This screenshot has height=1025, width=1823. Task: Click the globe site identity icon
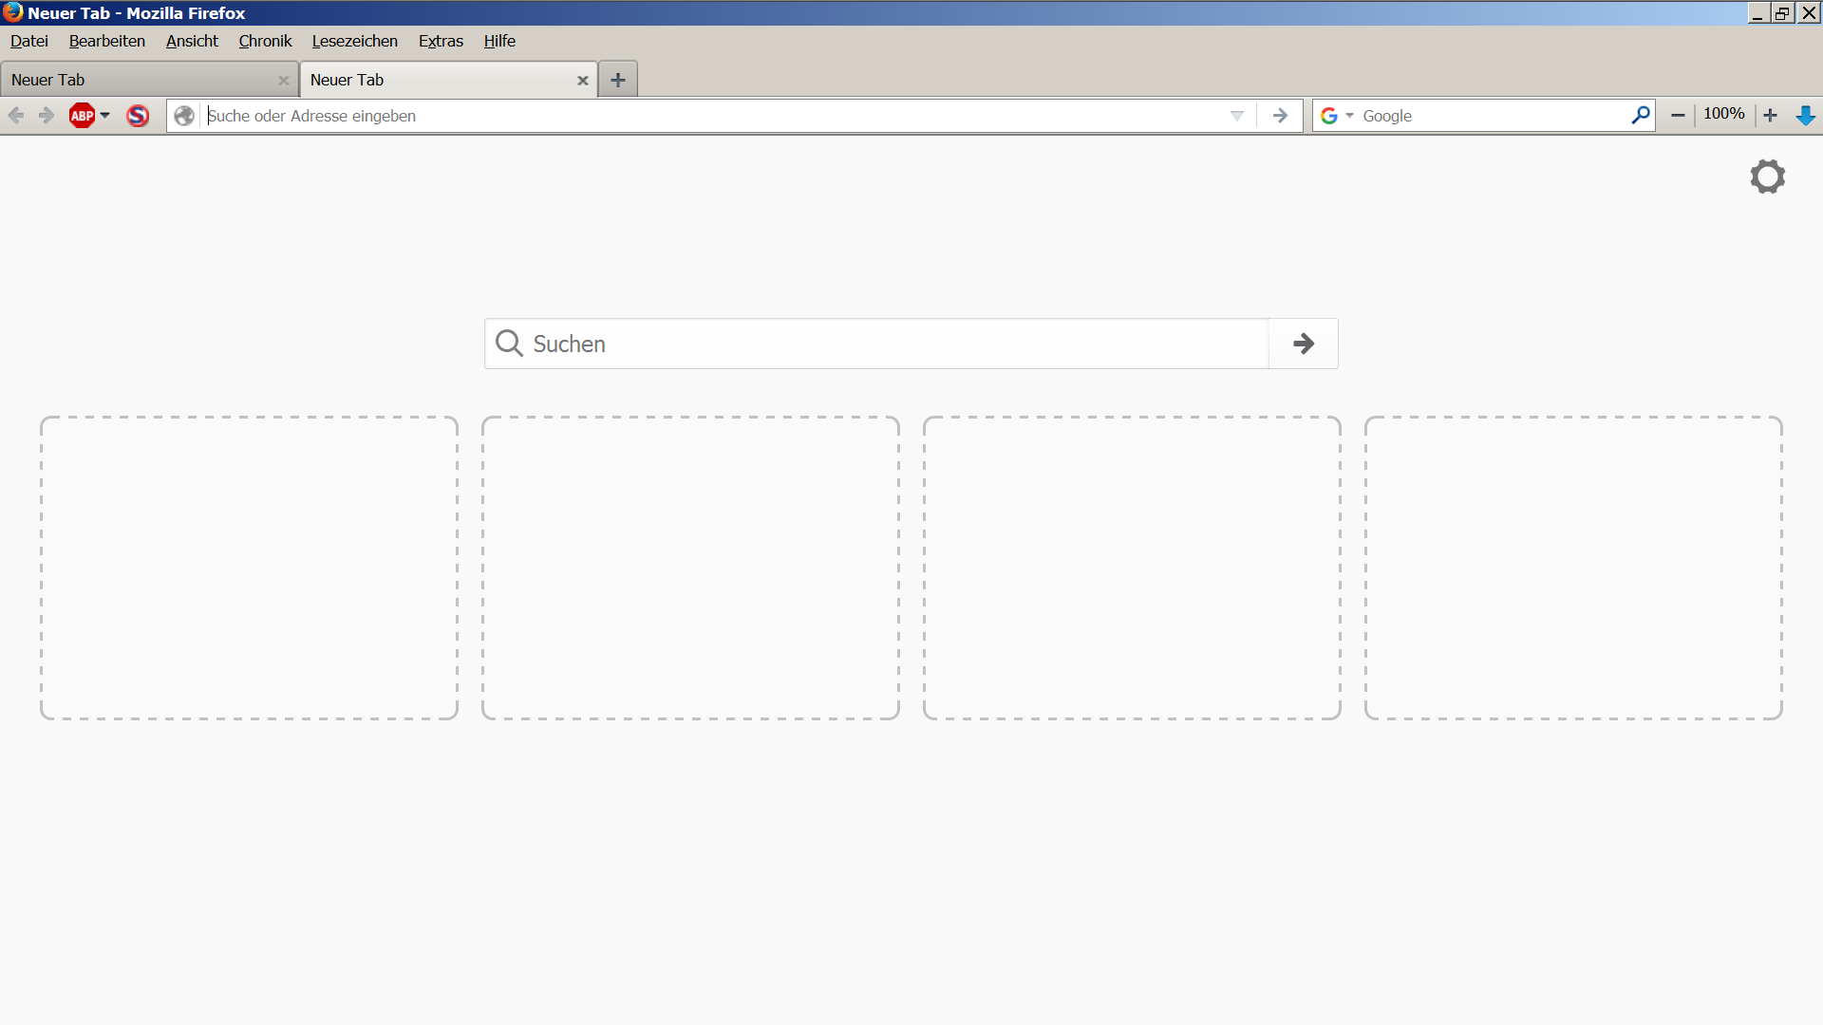[x=184, y=116]
